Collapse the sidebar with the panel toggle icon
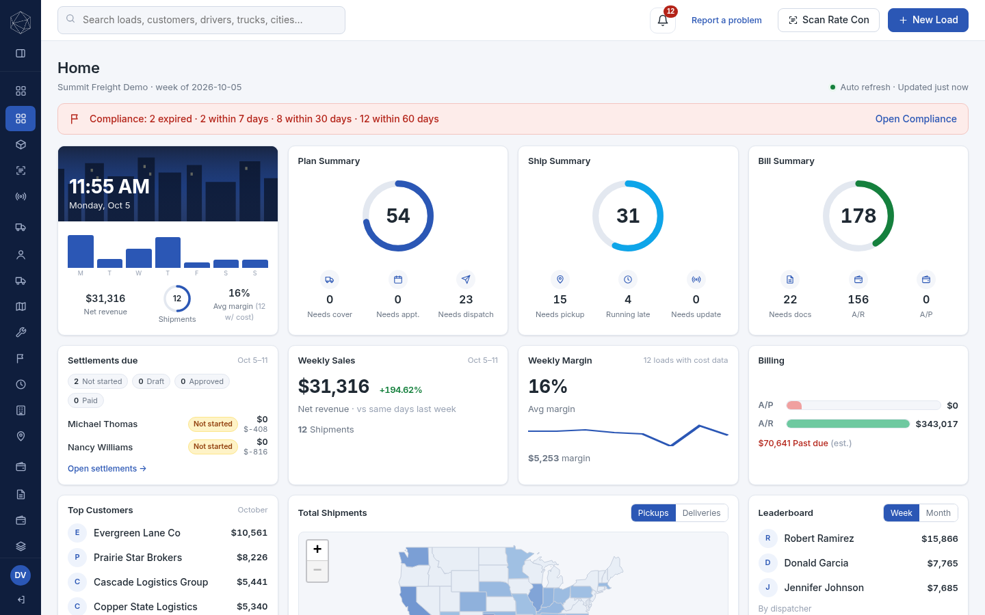This screenshot has height=615, width=985. tap(21, 53)
